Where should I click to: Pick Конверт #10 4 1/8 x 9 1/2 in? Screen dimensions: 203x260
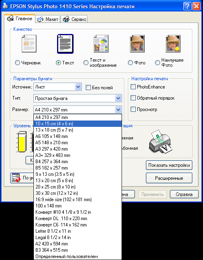click(78, 212)
